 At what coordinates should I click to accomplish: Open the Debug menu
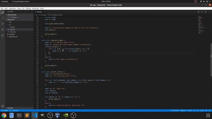(x=28, y=9)
